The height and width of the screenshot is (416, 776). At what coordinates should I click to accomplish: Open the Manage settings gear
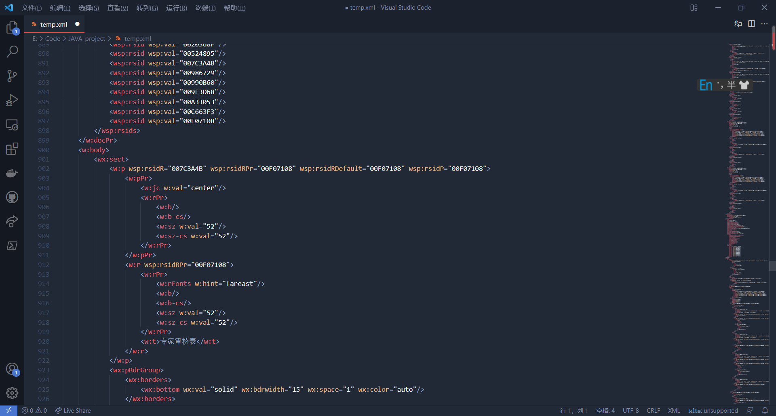(x=12, y=393)
